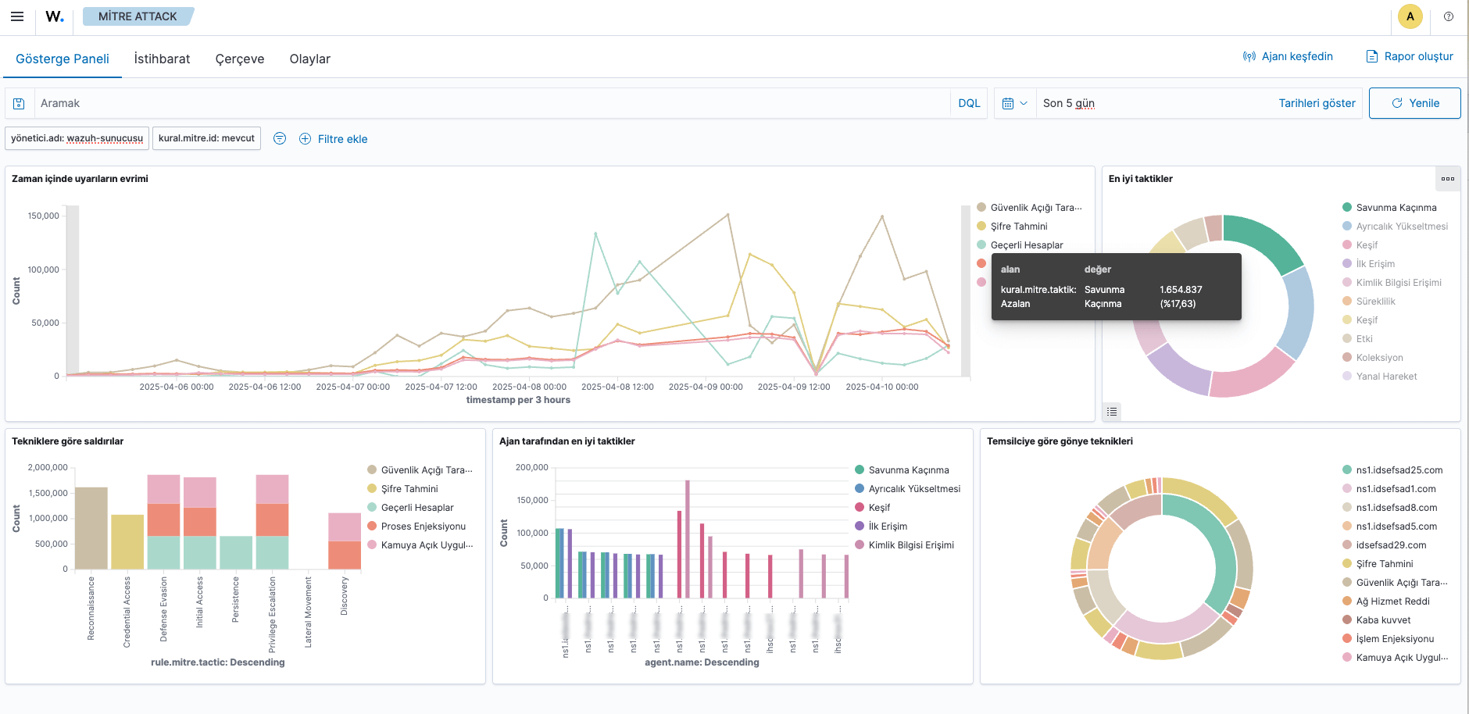
Task: Open the user avatar account menu
Action: click(x=1410, y=16)
